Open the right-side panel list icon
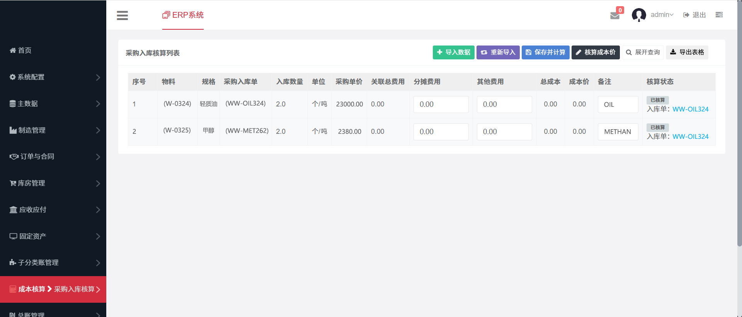Viewport: 742px width, 317px height. (x=719, y=15)
